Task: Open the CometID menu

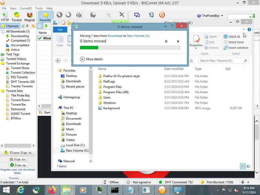Action: 26,8
